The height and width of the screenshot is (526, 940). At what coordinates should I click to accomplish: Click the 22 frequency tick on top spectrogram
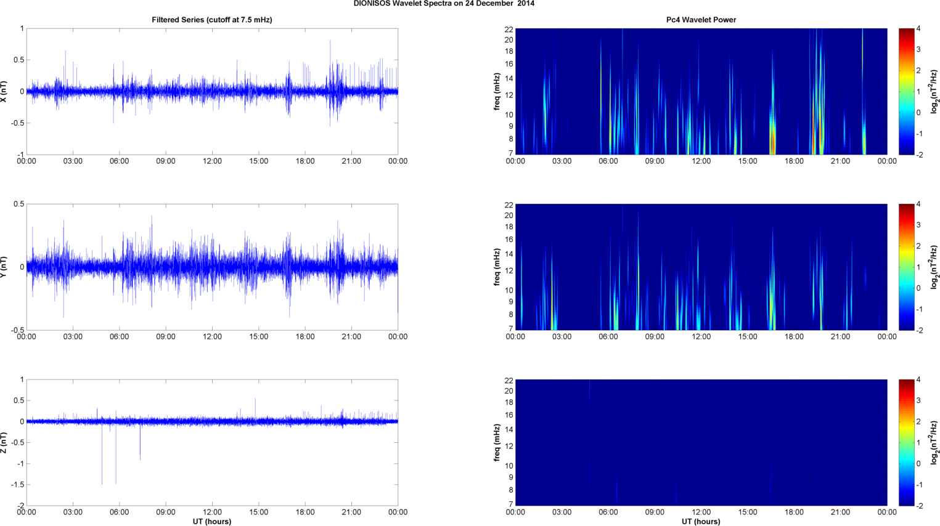coord(509,29)
